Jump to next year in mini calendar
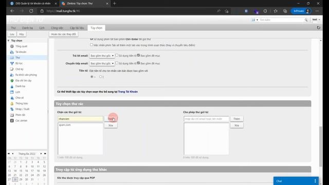Image resolution: width=329 pixels, height=185 pixels. [45, 154]
